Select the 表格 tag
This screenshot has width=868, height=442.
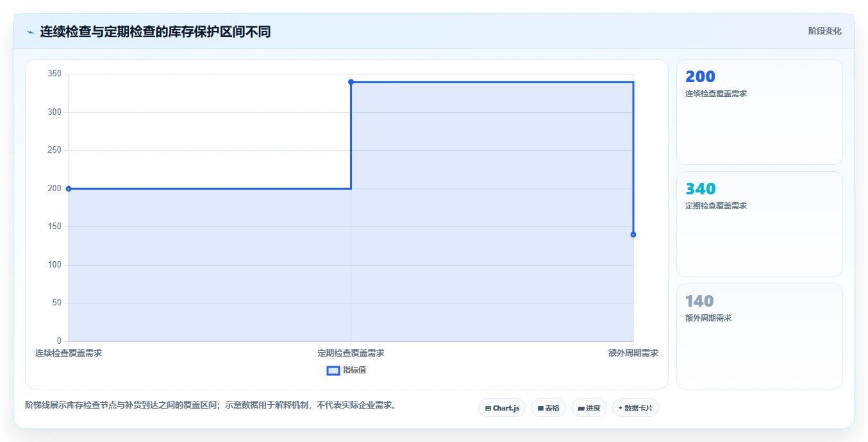click(x=548, y=408)
